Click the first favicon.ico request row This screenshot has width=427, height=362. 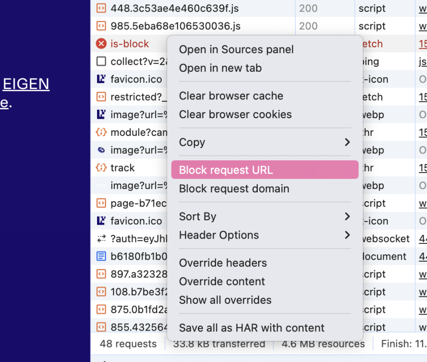(x=137, y=79)
